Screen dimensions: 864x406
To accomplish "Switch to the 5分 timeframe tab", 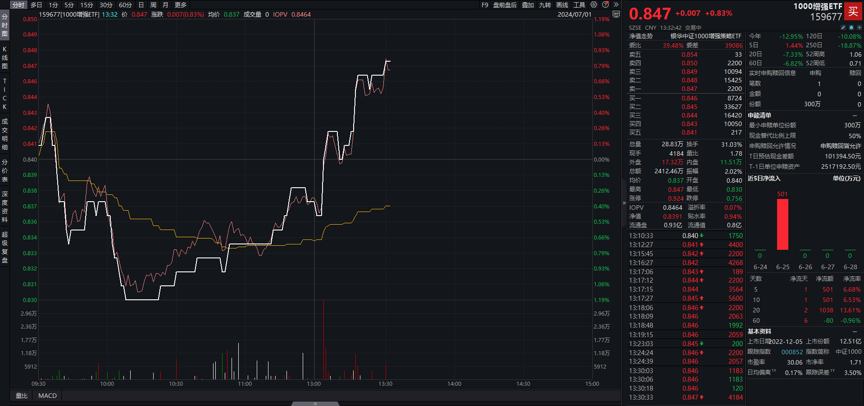I will coord(69,5).
